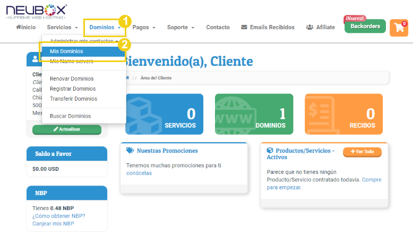Expand the Servicios dropdown menu
413x236 pixels.
coord(62,27)
